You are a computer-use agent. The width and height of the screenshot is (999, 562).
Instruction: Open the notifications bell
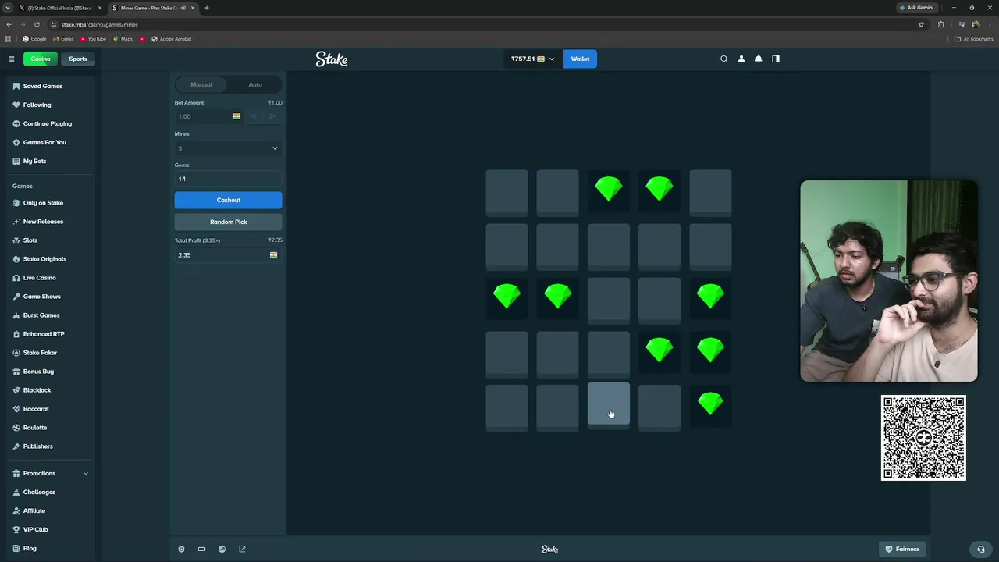coord(759,59)
